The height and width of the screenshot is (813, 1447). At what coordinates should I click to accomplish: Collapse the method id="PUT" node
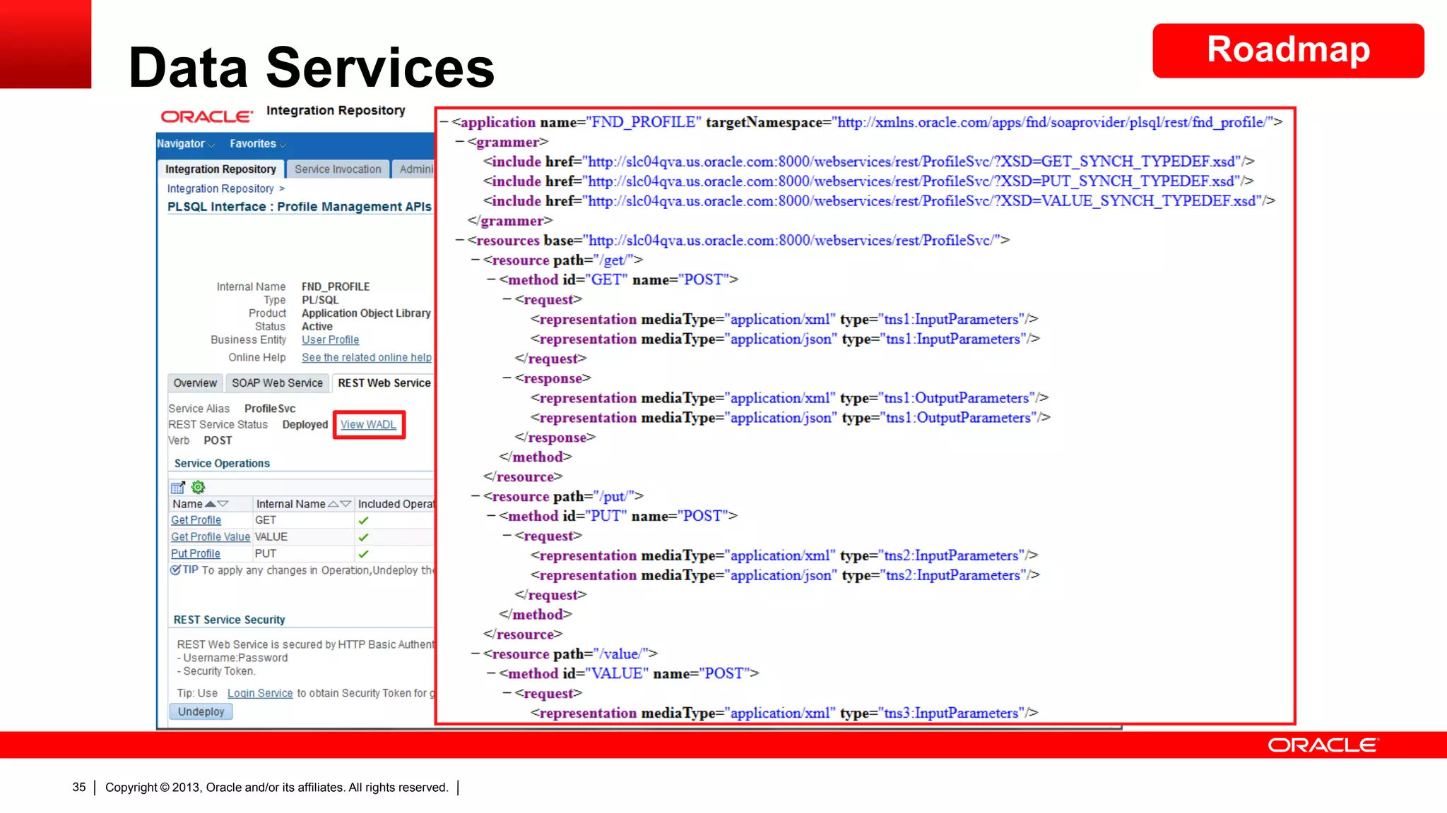click(491, 517)
